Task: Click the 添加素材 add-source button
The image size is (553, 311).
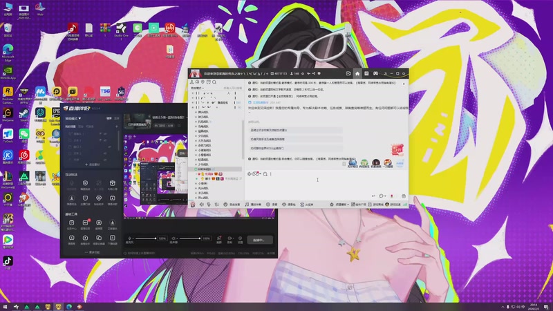Action: (93, 164)
